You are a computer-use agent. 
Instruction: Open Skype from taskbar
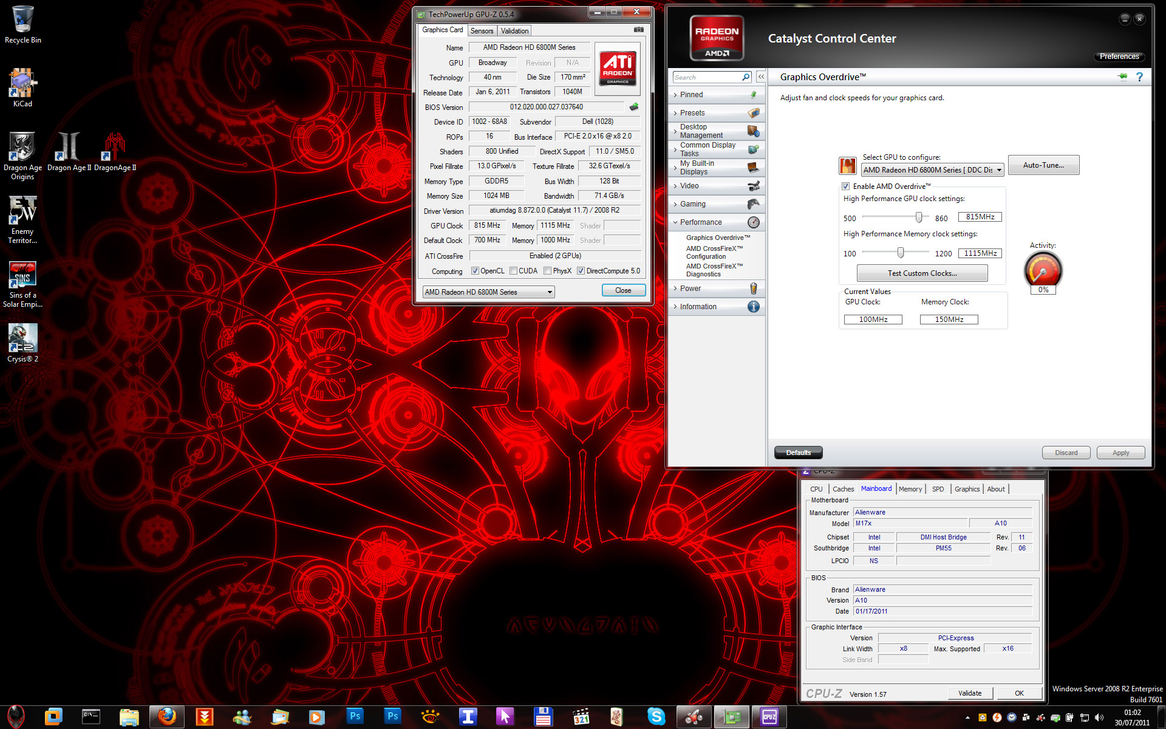click(x=656, y=717)
